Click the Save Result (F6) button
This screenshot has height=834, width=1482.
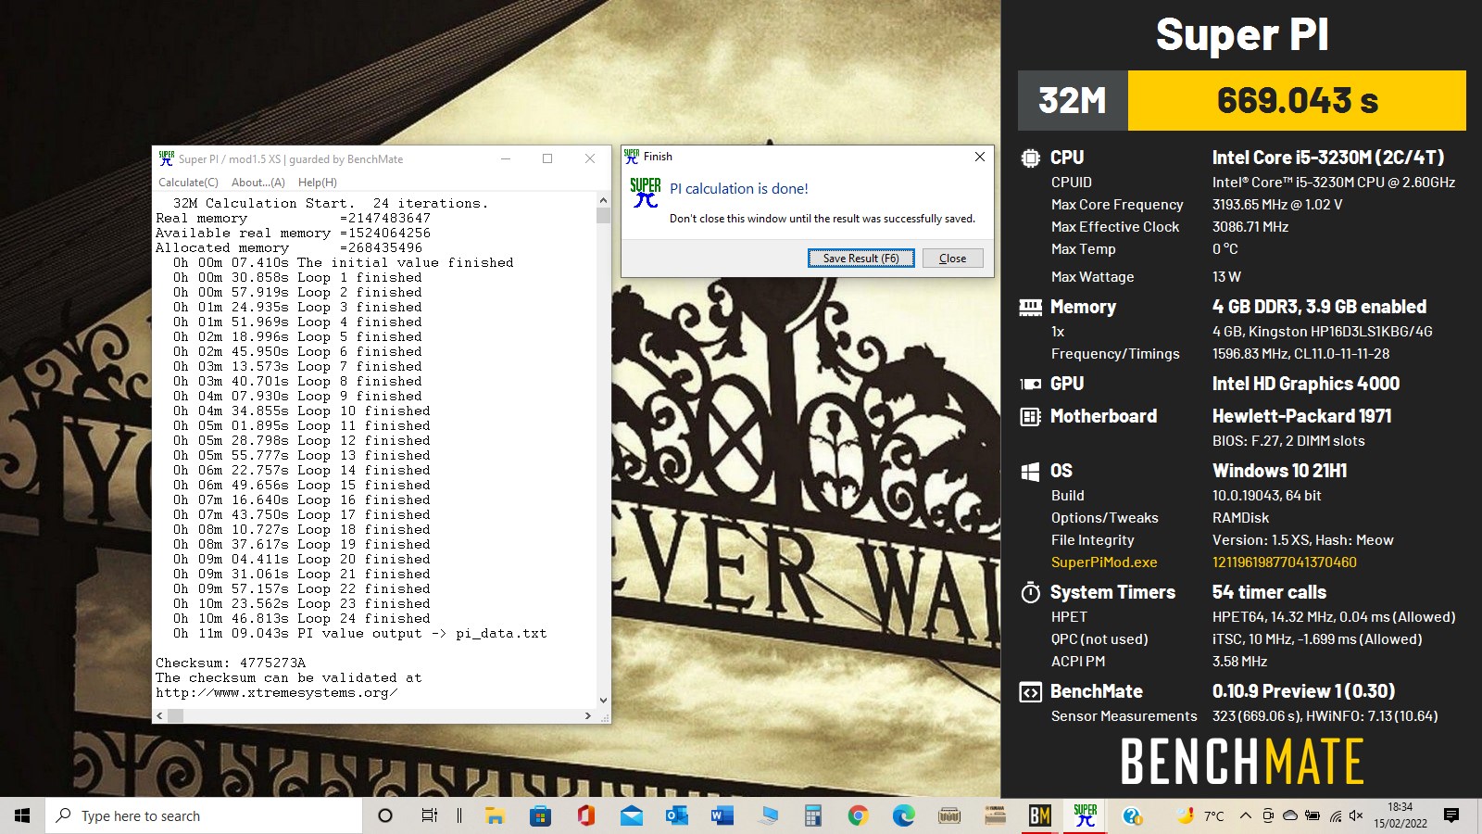(x=861, y=259)
